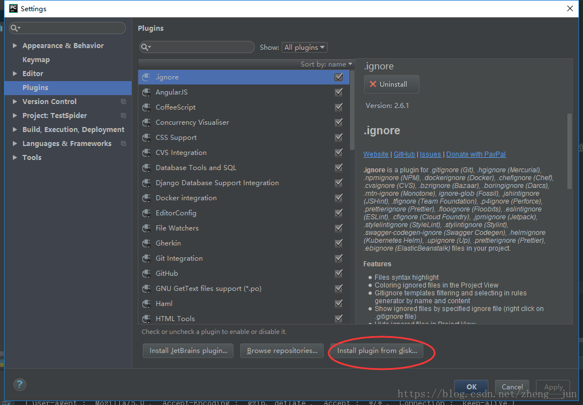Screen dimensions: 583x405
Task: Open the Sort by name dropdown
Action: coord(326,64)
